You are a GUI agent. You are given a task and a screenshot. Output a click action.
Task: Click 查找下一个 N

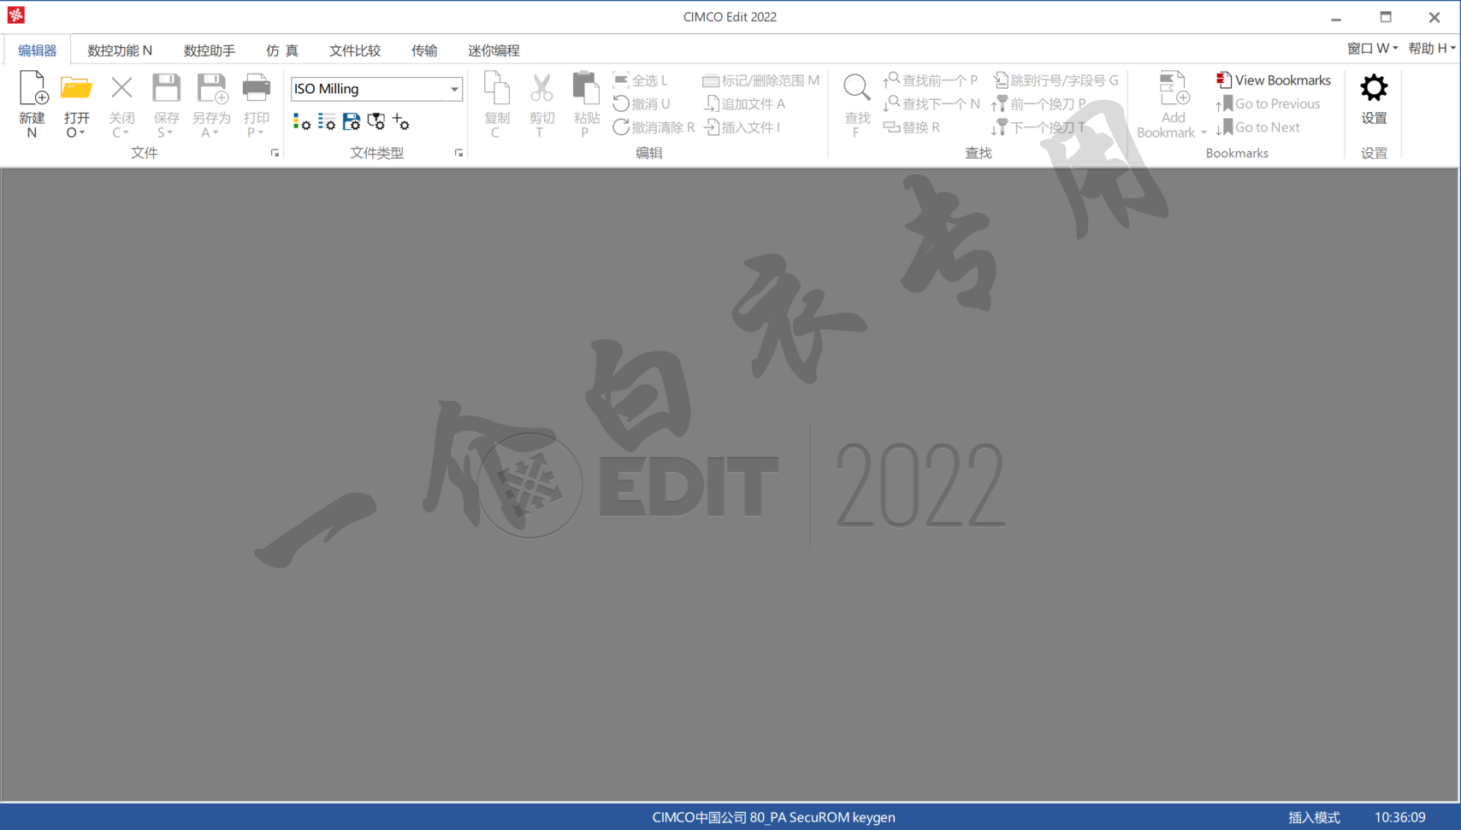tap(931, 103)
